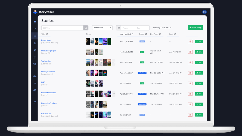Delete the What you missed story
Image resolution: width=242 pixels, height=136 pixels.
point(190,73)
